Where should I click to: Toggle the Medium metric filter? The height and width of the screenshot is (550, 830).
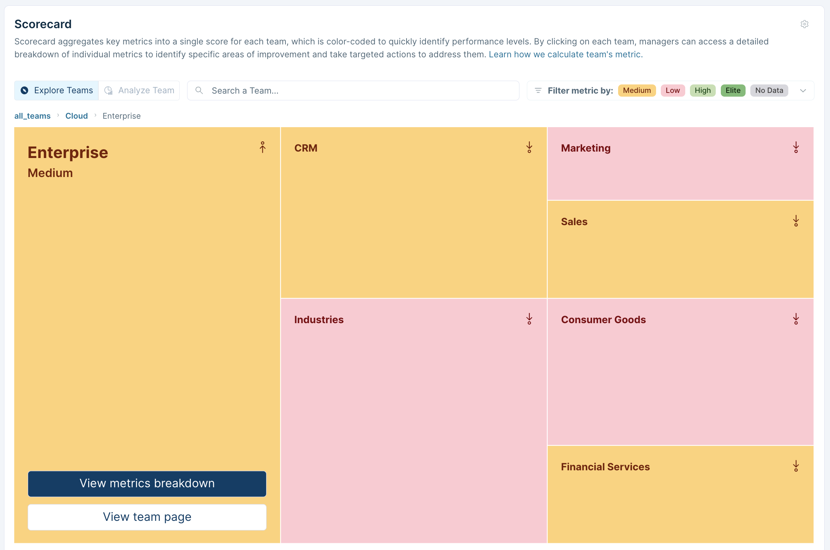(636, 91)
